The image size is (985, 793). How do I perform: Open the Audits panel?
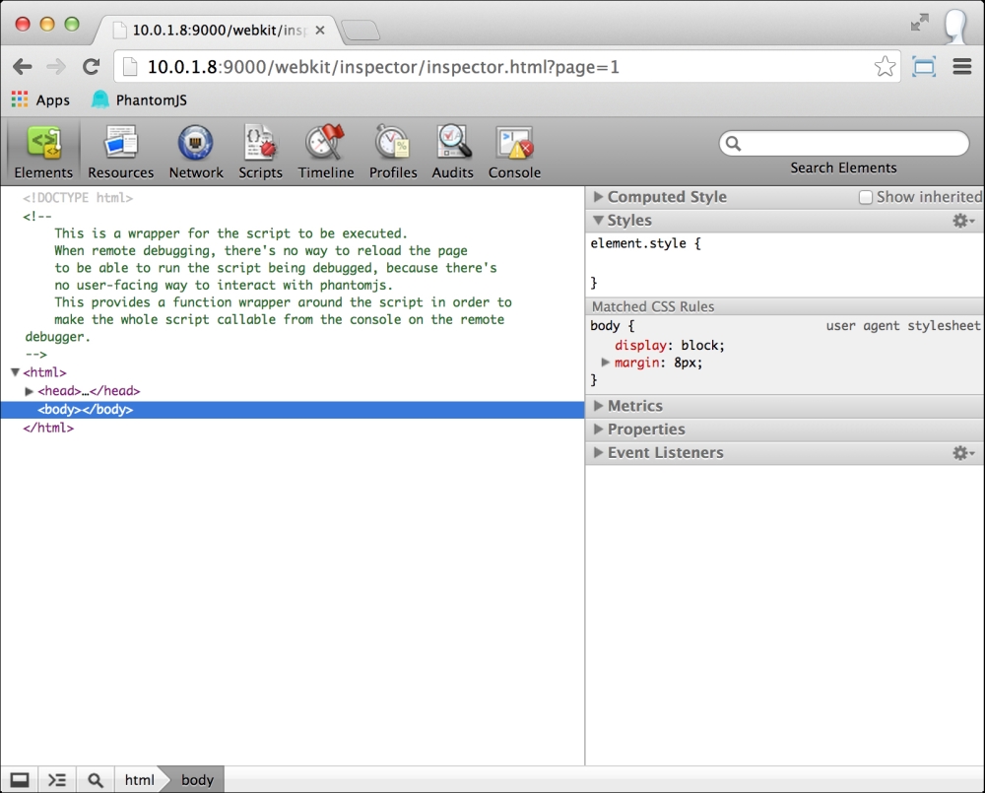click(452, 153)
